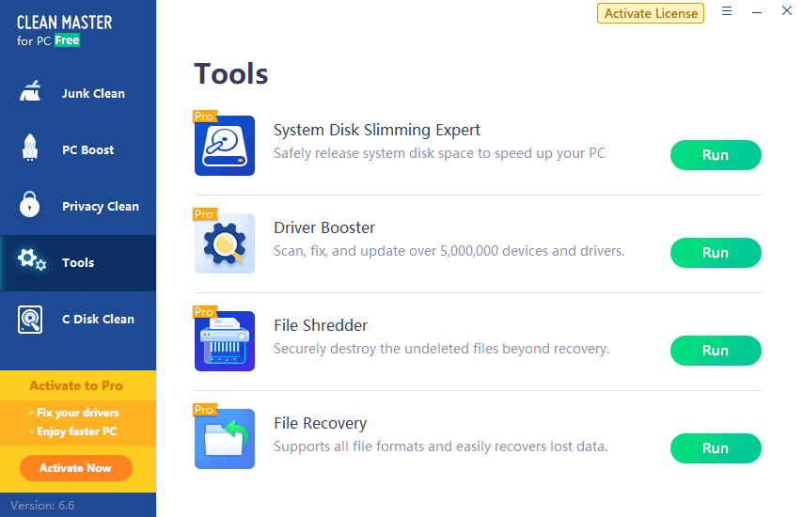Viewport: 803px width, 517px height.
Task: Click 'Supports all file formats' description
Action: [440, 446]
